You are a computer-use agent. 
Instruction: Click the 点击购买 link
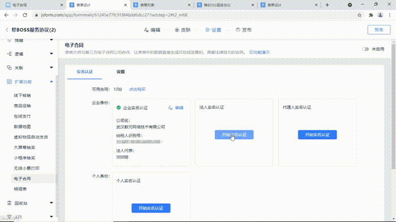point(137,89)
